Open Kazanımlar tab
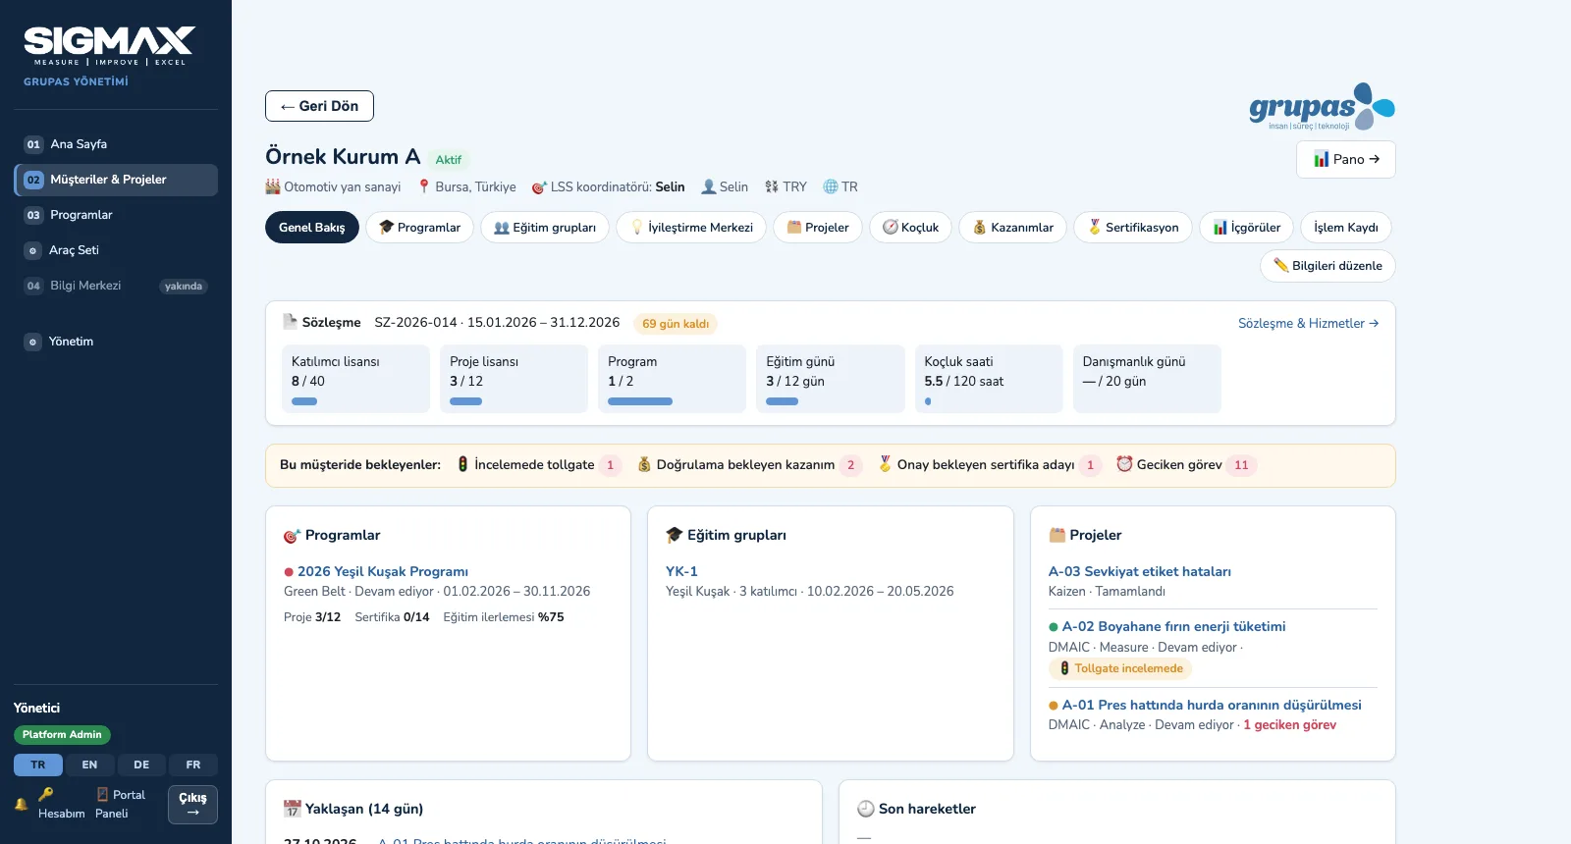The image size is (1571, 844). 1012,228
